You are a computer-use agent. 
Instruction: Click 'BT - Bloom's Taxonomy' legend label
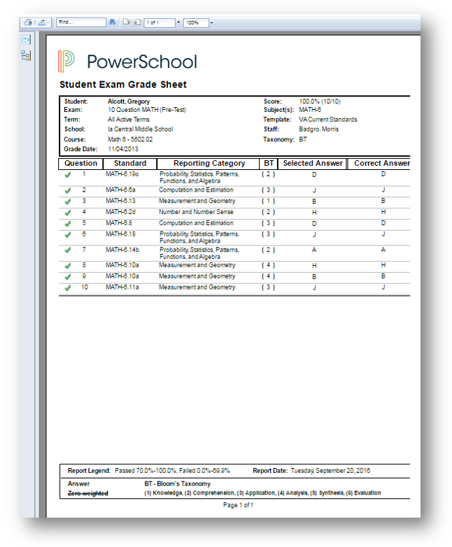click(177, 484)
